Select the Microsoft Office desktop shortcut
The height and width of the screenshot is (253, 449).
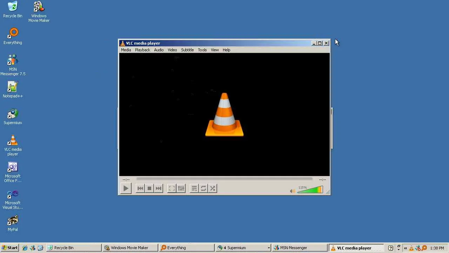point(13,172)
